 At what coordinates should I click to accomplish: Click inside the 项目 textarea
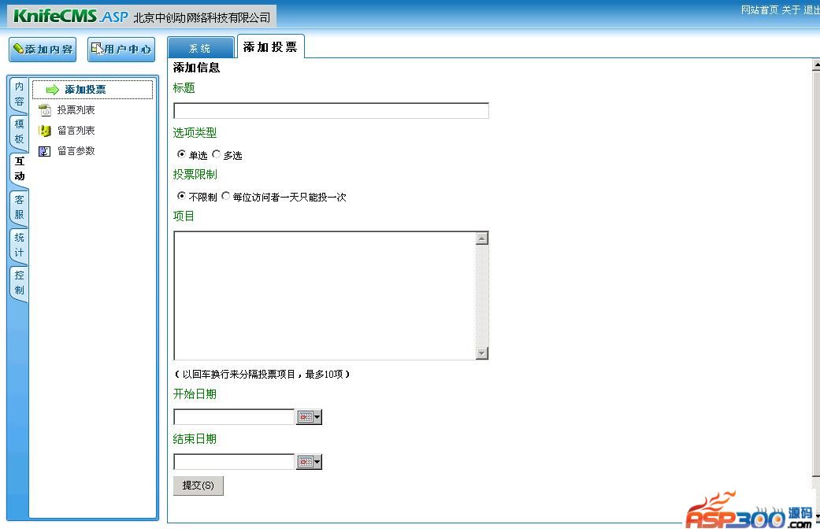point(325,295)
